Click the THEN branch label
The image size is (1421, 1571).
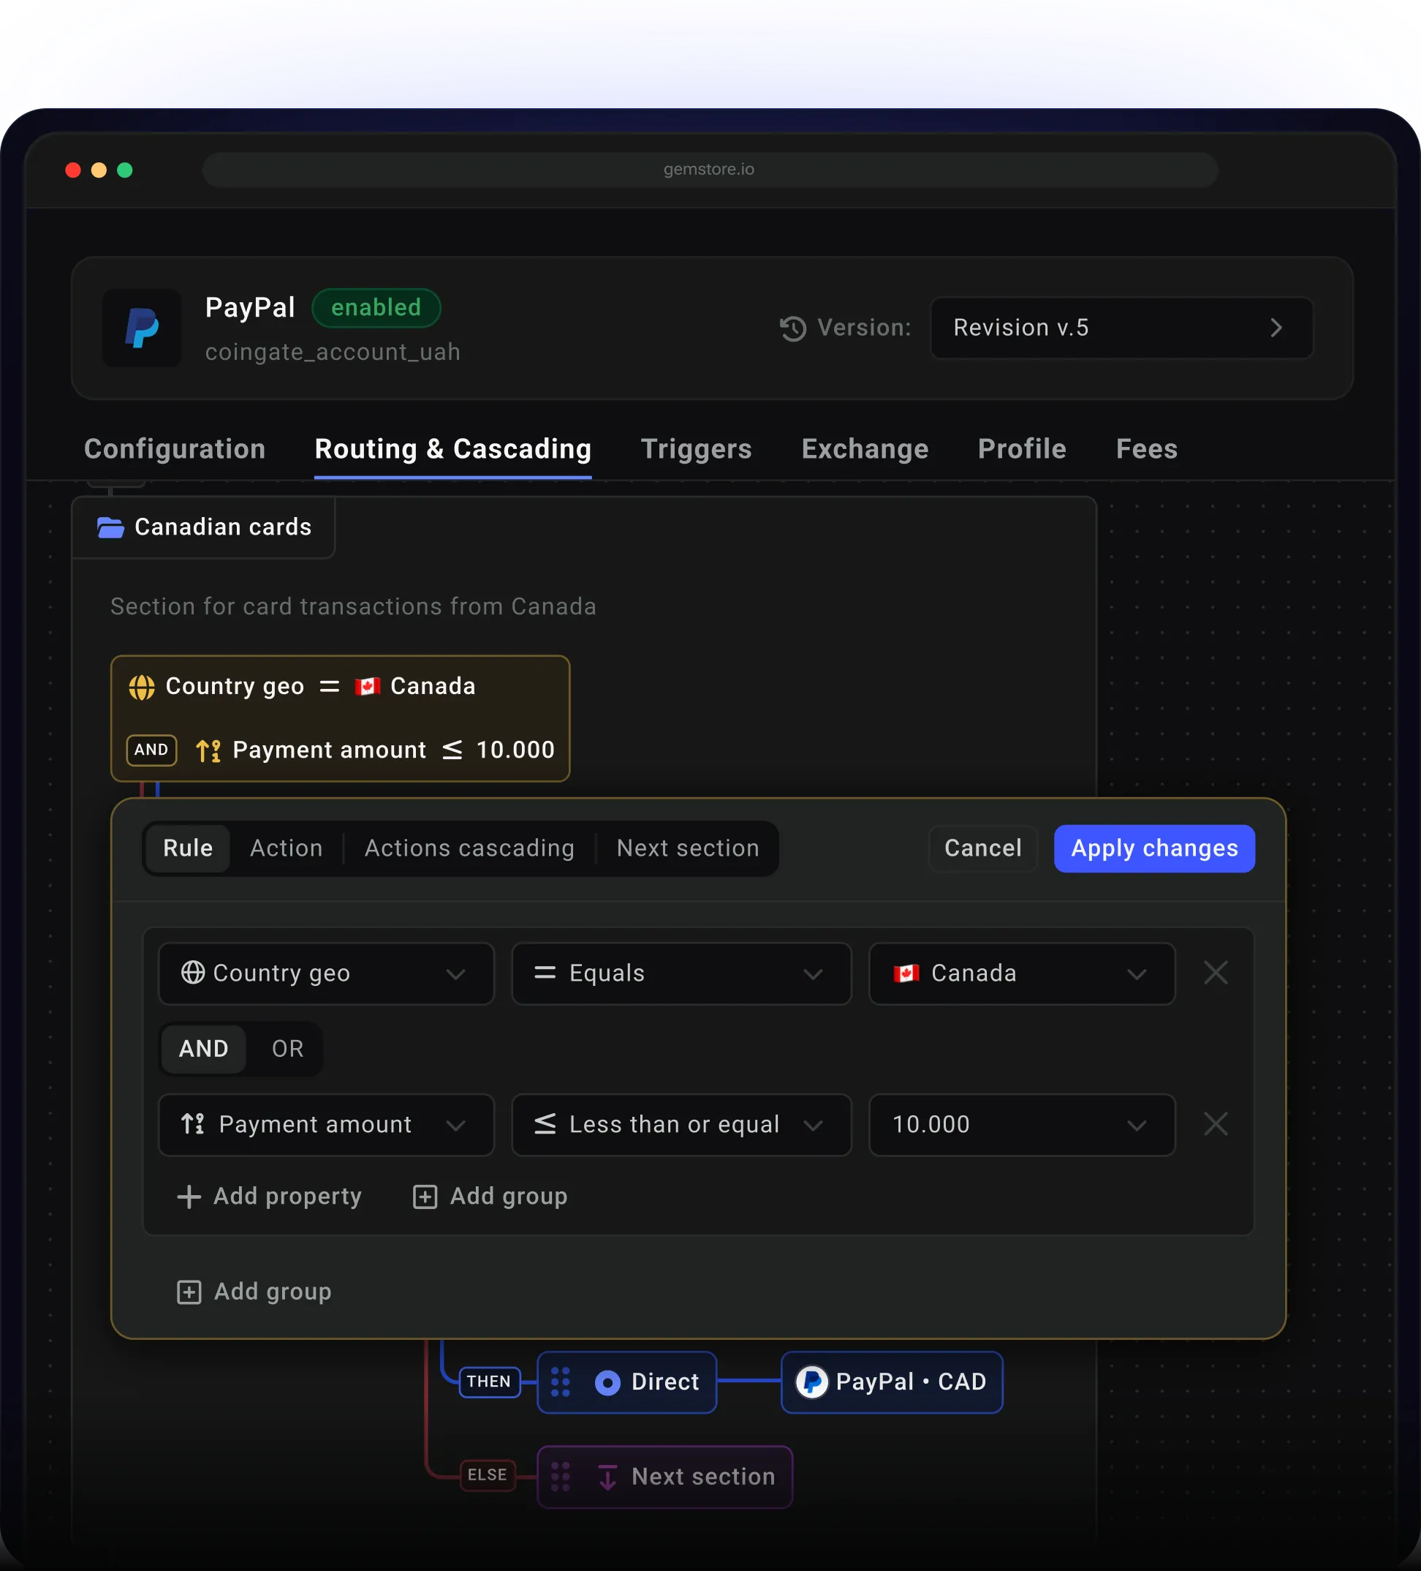click(489, 1382)
